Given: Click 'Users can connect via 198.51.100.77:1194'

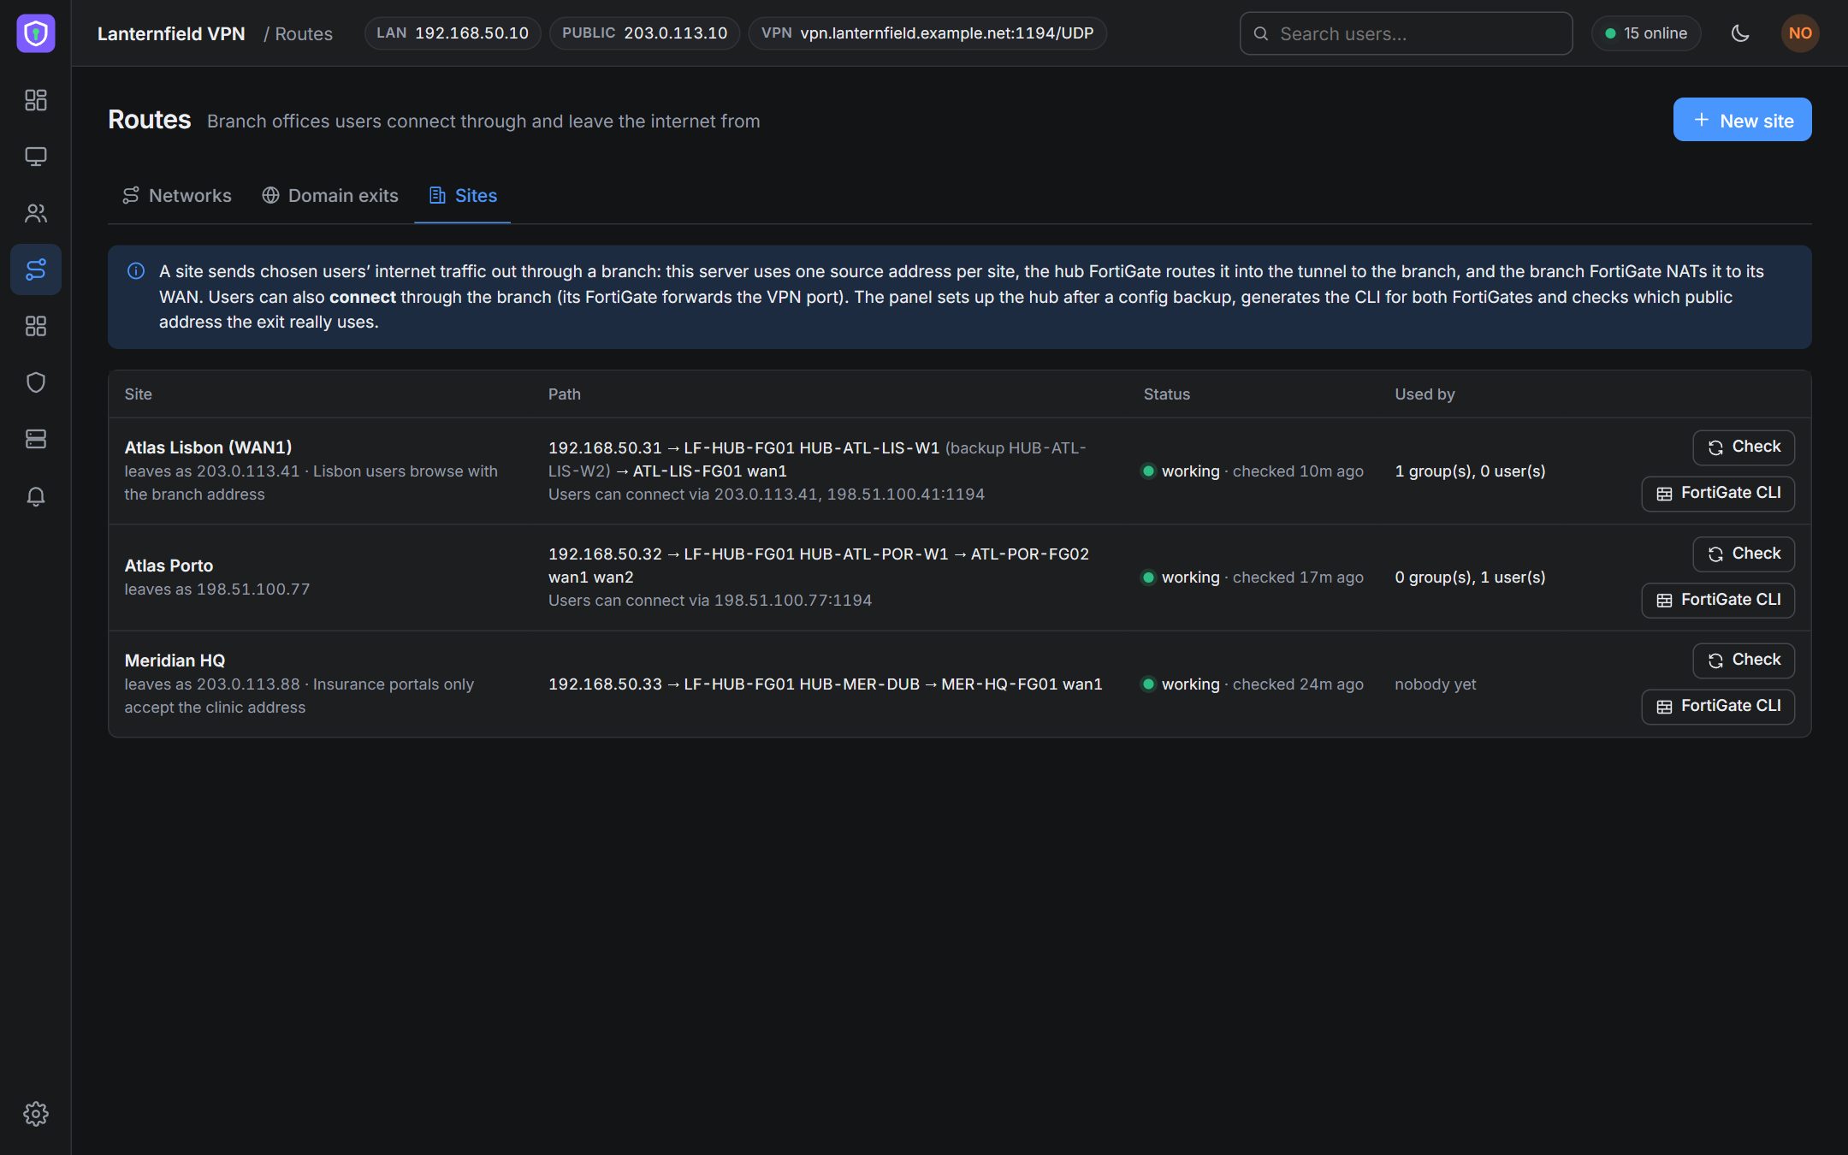Looking at the screenshot, I should coord(710,600).
